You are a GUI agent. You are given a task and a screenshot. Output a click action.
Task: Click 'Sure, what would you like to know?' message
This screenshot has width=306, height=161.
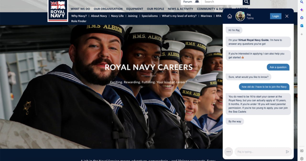249,77
